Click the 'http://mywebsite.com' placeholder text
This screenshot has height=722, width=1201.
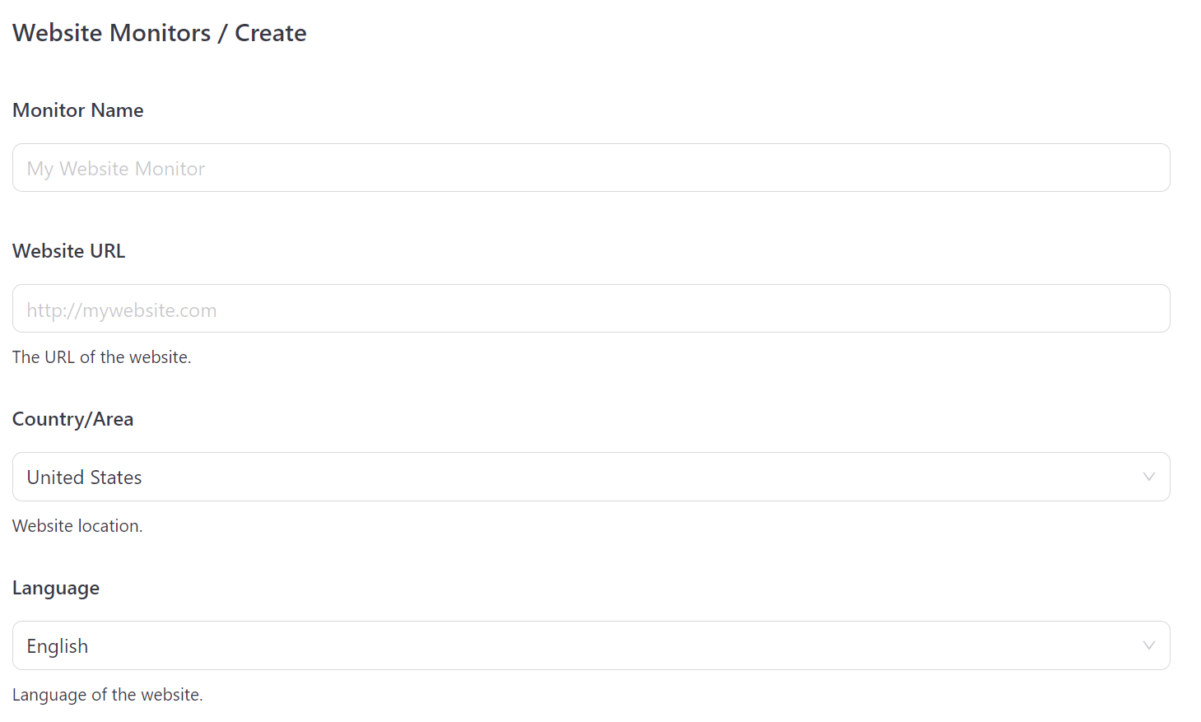122,310
